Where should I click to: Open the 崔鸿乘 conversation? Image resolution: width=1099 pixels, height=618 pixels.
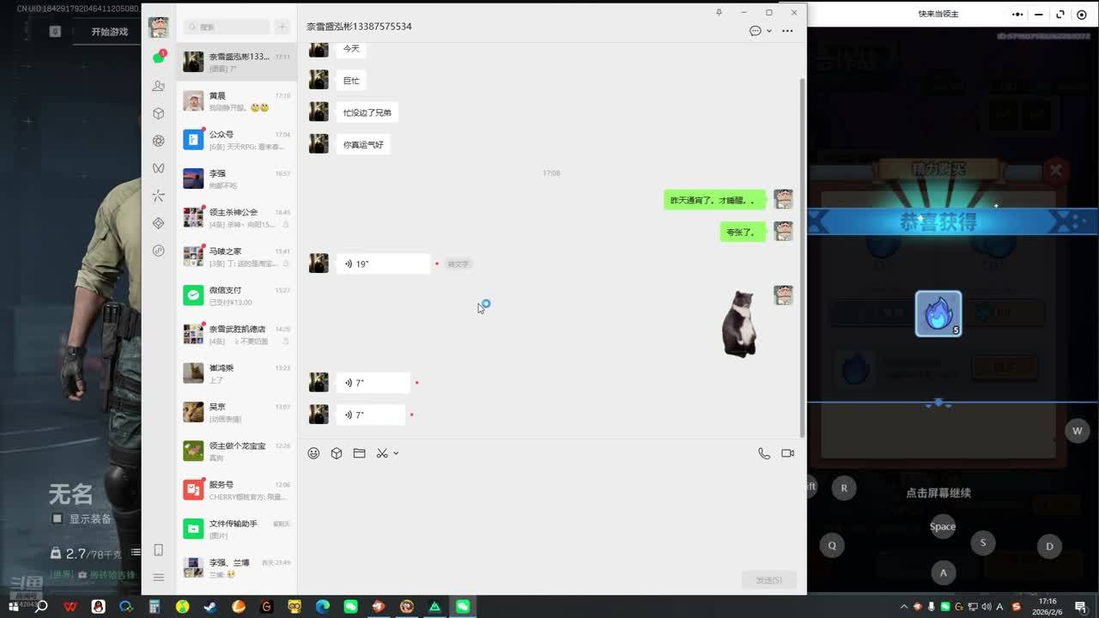click(x=236, y=373)
